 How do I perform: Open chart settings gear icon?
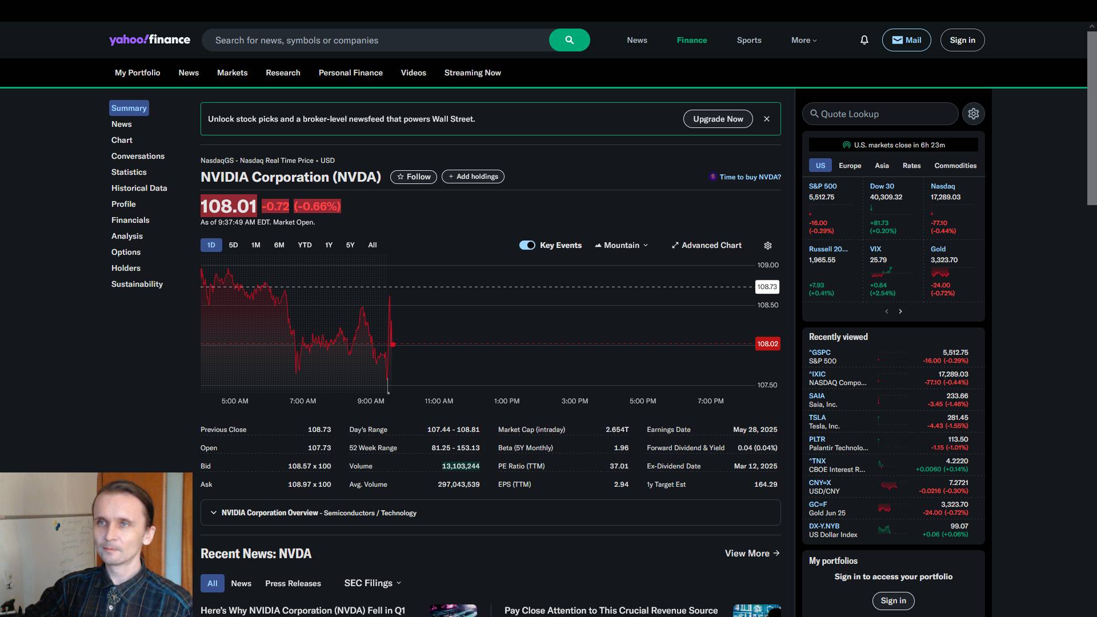point(767,246)
